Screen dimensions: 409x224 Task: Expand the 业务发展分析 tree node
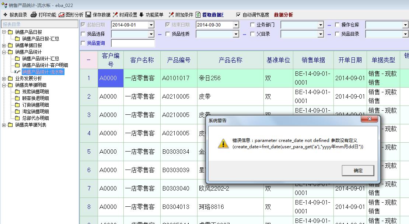coord(4,78)
